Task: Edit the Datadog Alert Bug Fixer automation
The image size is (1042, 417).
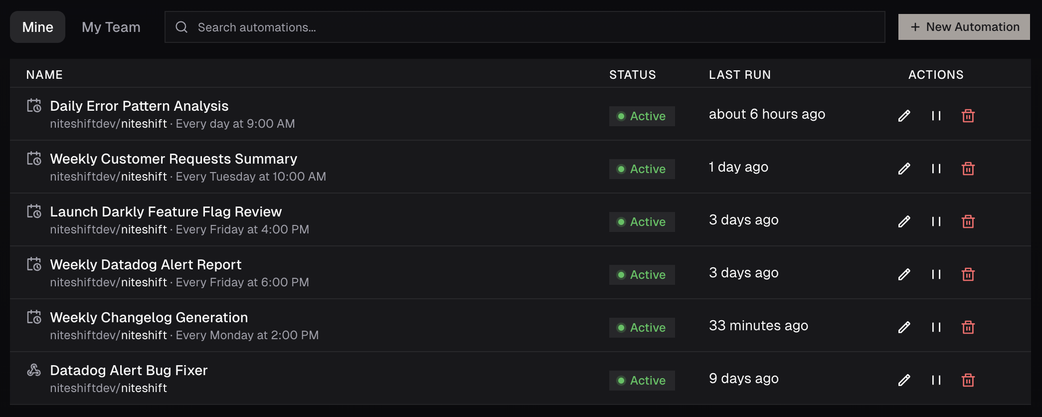Action: pos(904,381)
